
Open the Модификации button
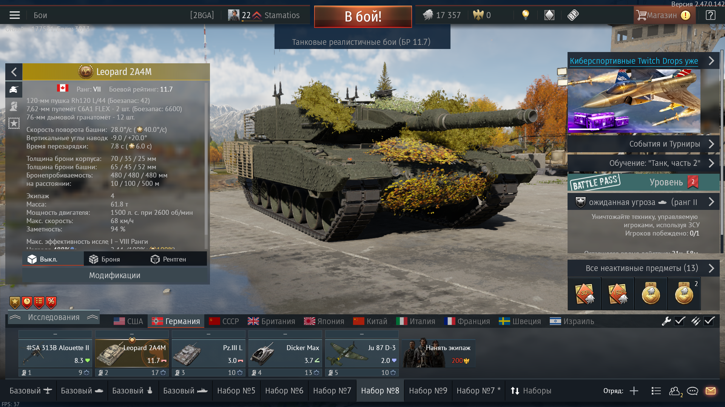[x=115, y=275]
